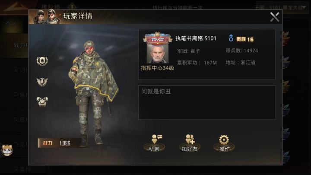The image size is (311, 175).
Task: Close the 玩家详情 player details dialog
Action: pyautogui.click(x=275, y=17)
